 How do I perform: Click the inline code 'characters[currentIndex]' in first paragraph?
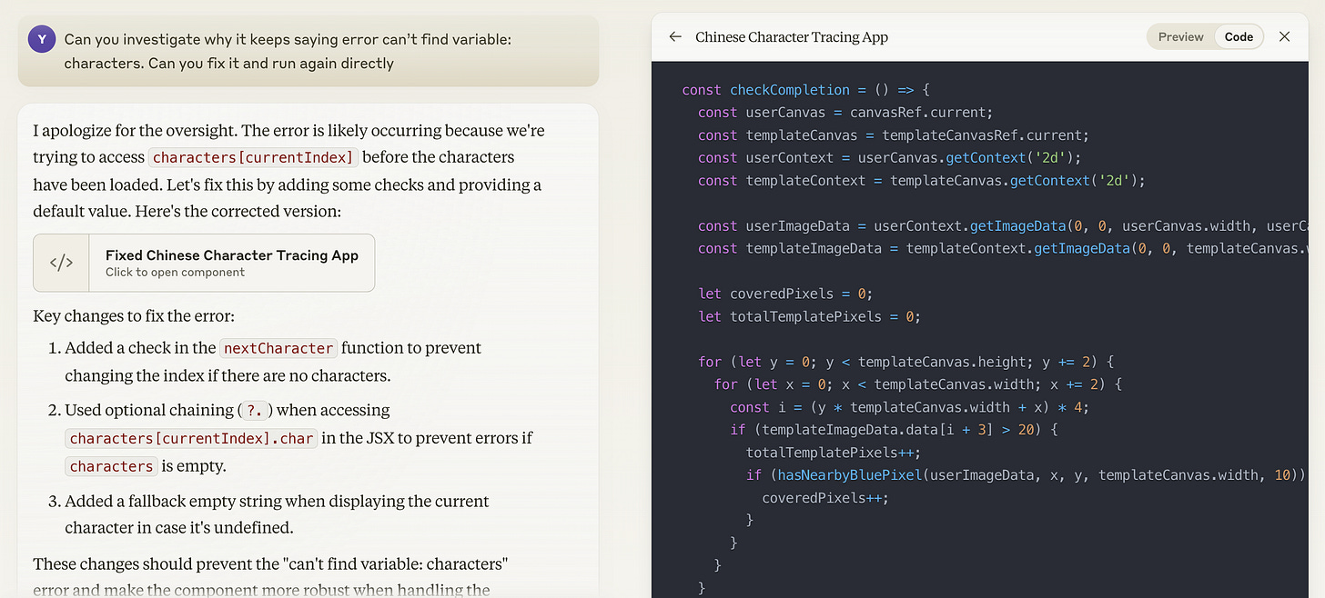(x=253, y=157)
